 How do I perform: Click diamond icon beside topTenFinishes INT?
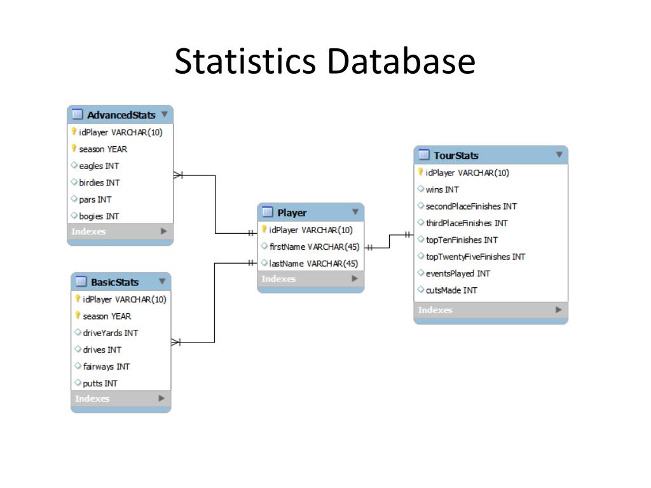(x=421, y=240)
